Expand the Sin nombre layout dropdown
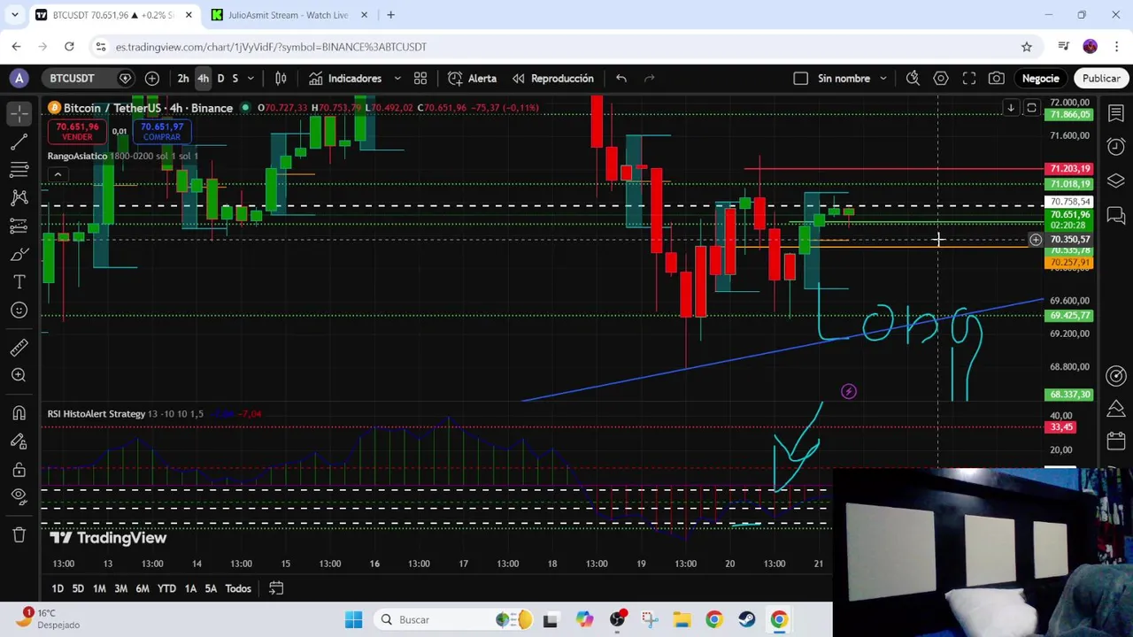Viewport: 1133px width, 637px height. pyautogui.click(x=883, y=78)
